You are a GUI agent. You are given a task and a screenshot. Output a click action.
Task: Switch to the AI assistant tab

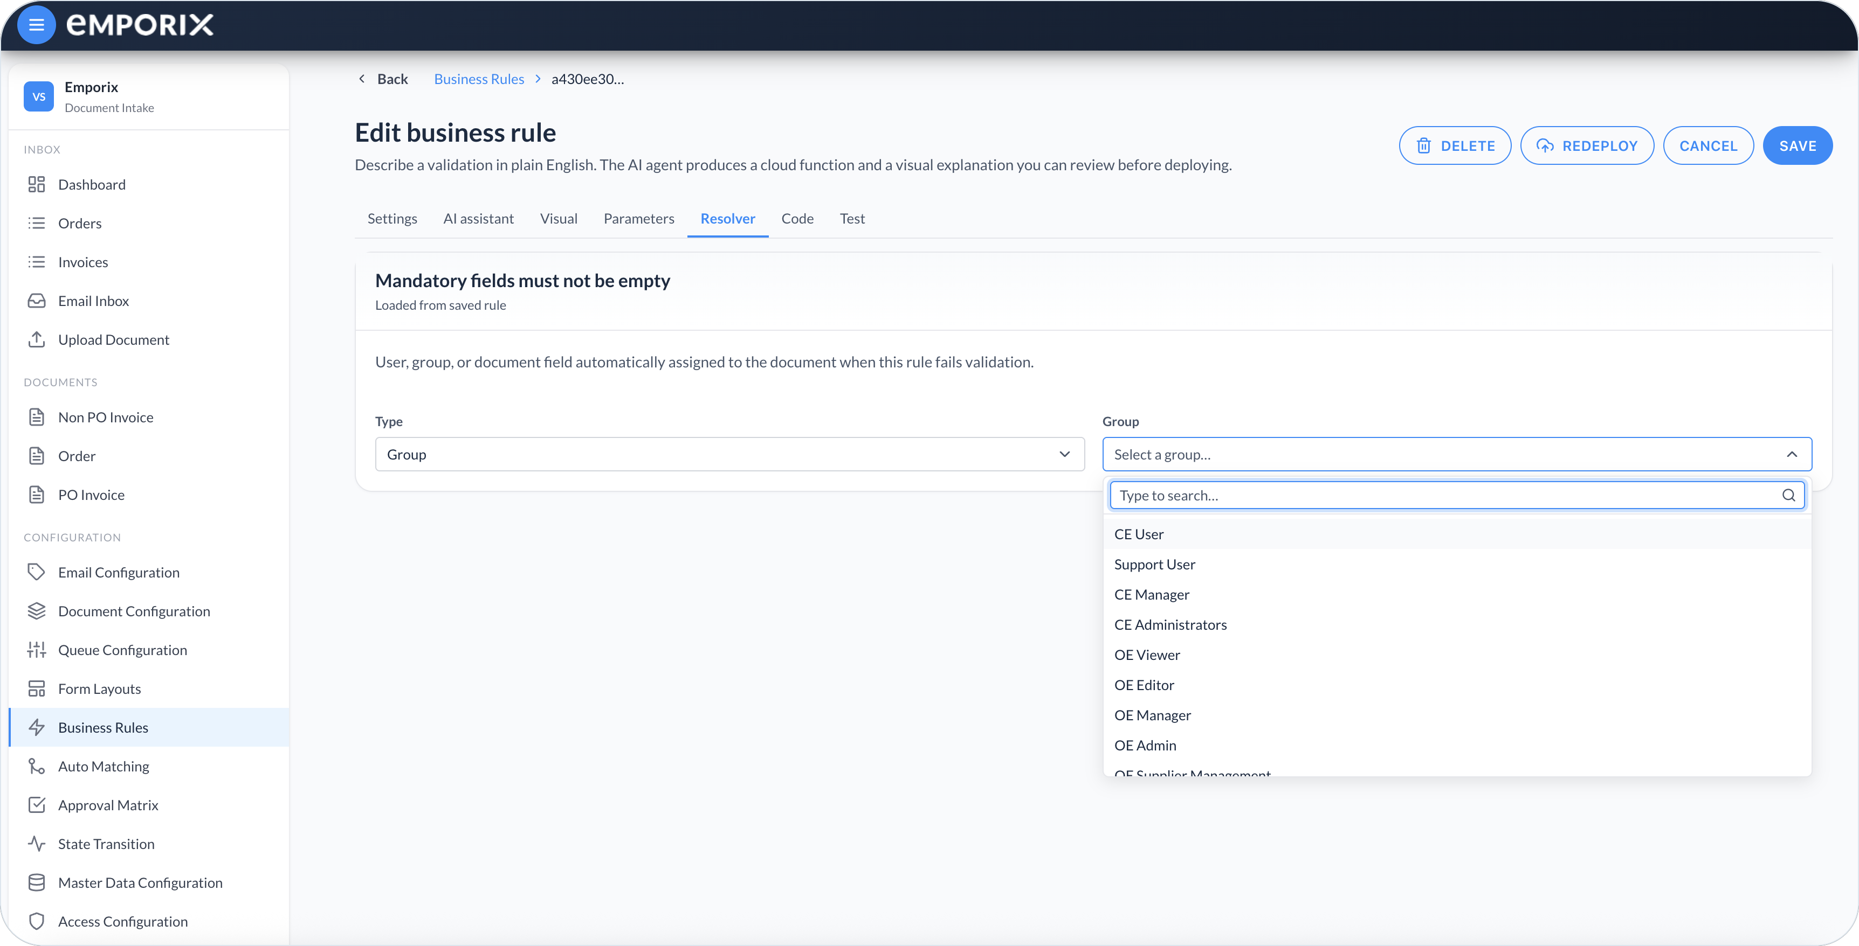click(x=478, y=219)
